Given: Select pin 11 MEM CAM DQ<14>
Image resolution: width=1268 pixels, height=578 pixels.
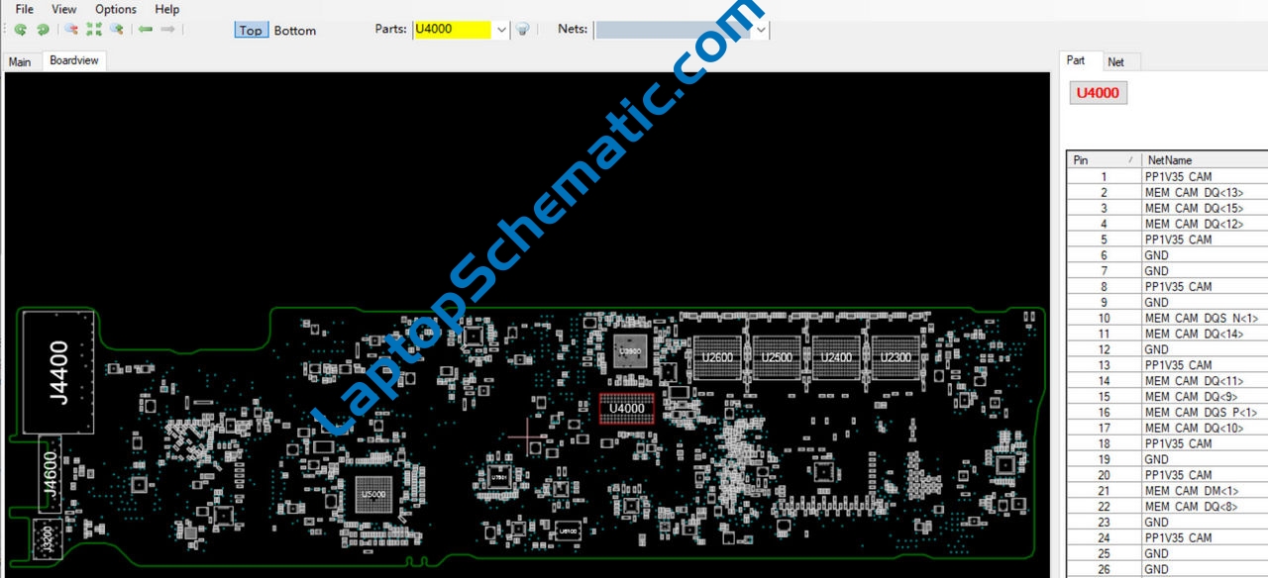Looking at the screenshot, I should pyautogui.click(x=1167, y=334).
